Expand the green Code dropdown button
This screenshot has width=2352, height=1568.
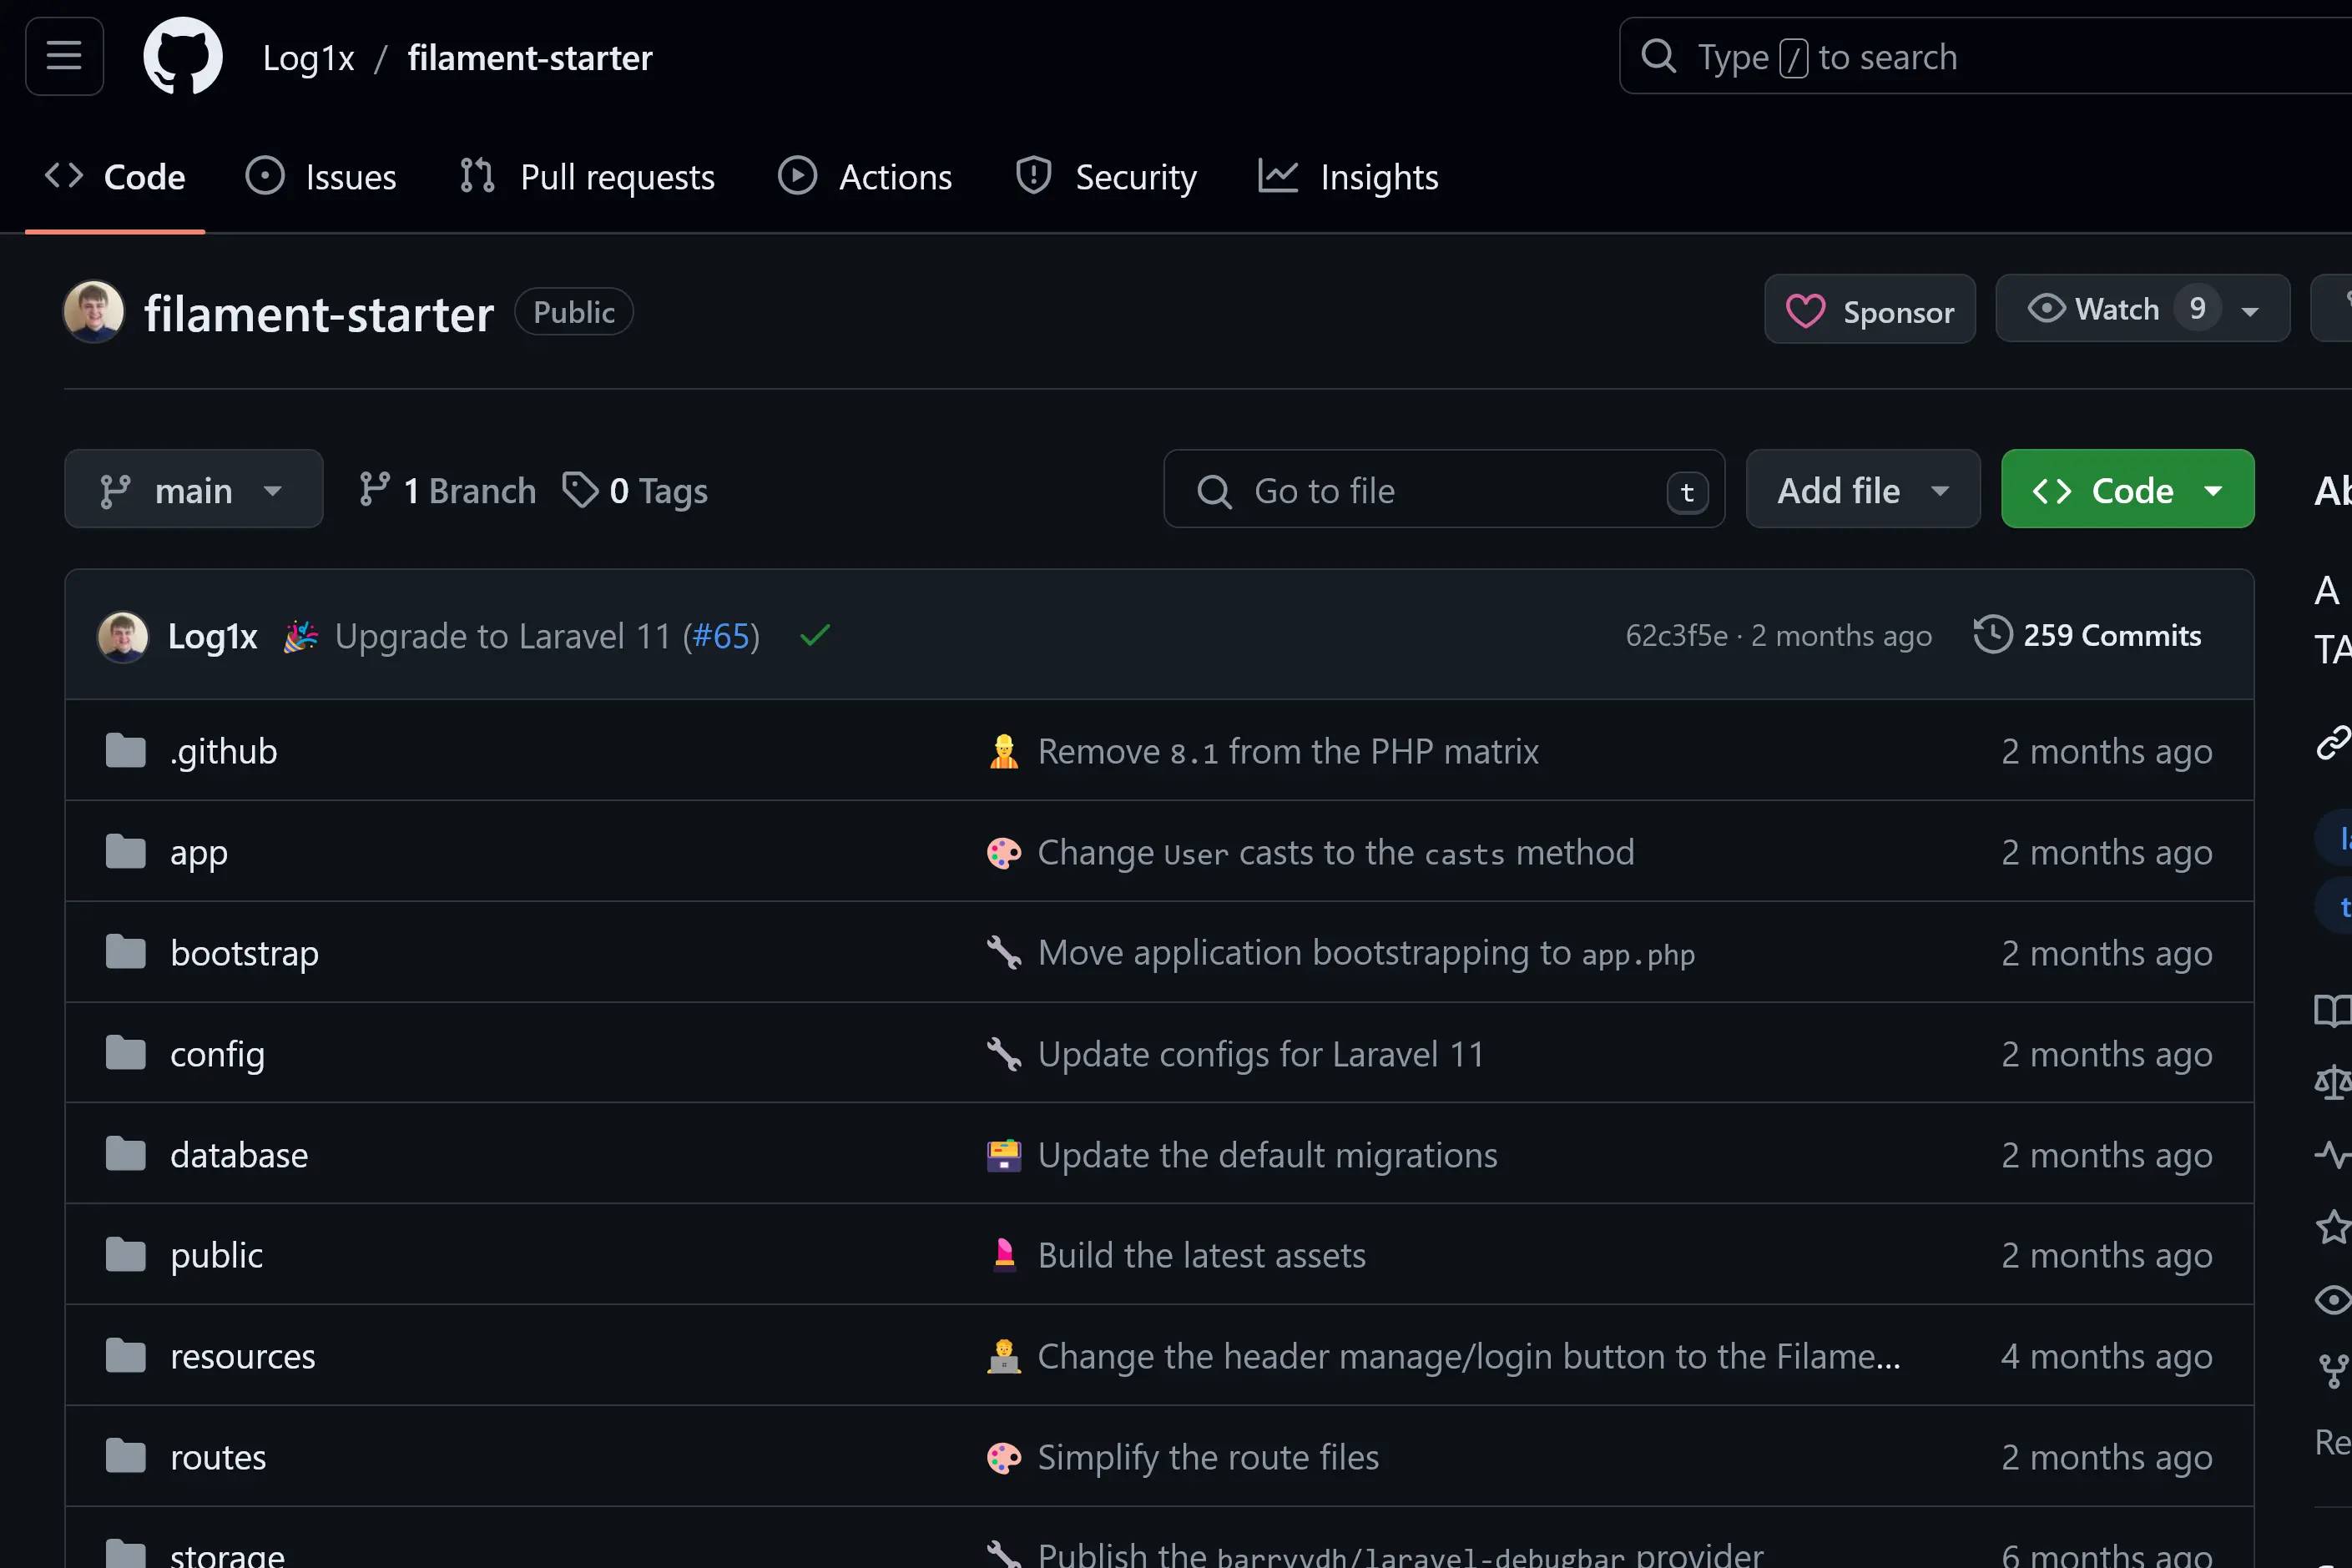point(2127,490)
